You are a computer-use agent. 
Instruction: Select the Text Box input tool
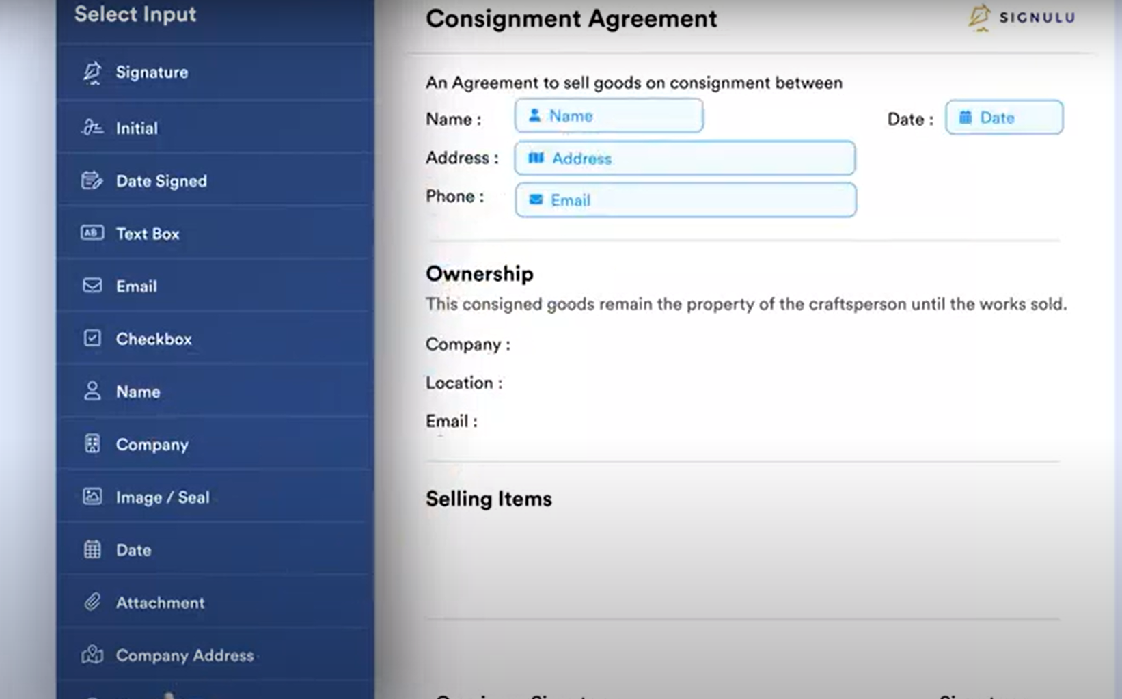pos(149,233)
